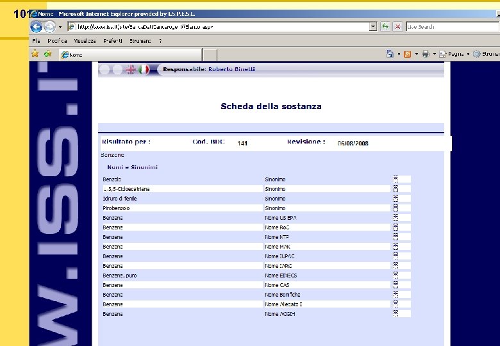Image resolution: width=500 pixels, height=346 pixels.
Task: Click the Nome ACGIH row icon
Action: pyautogui.click(x=396, y=313)
